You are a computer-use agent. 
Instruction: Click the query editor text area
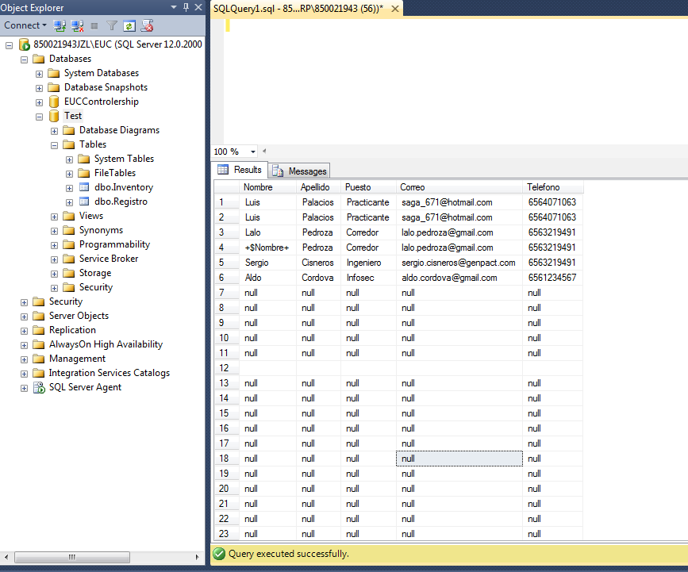(456, 81)
